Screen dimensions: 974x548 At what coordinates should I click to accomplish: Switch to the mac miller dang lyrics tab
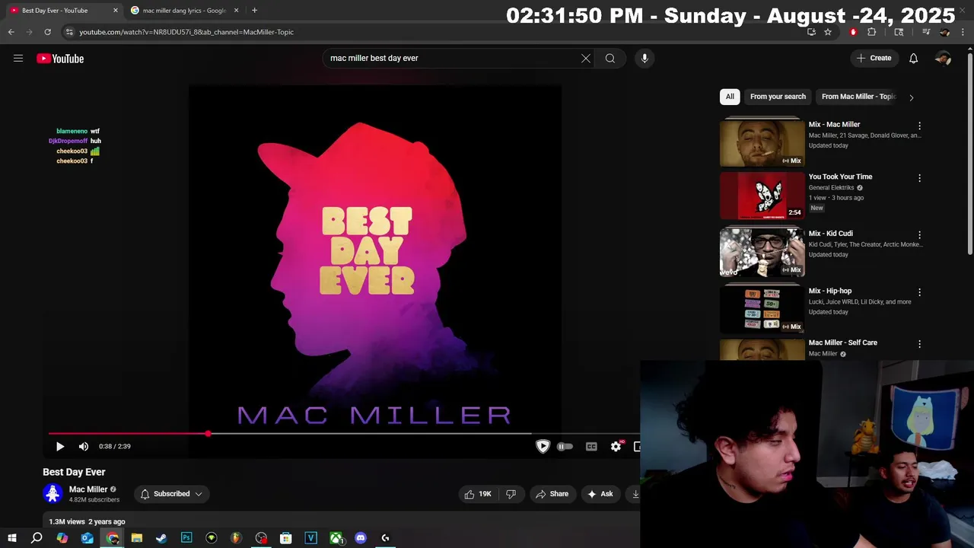183,11
